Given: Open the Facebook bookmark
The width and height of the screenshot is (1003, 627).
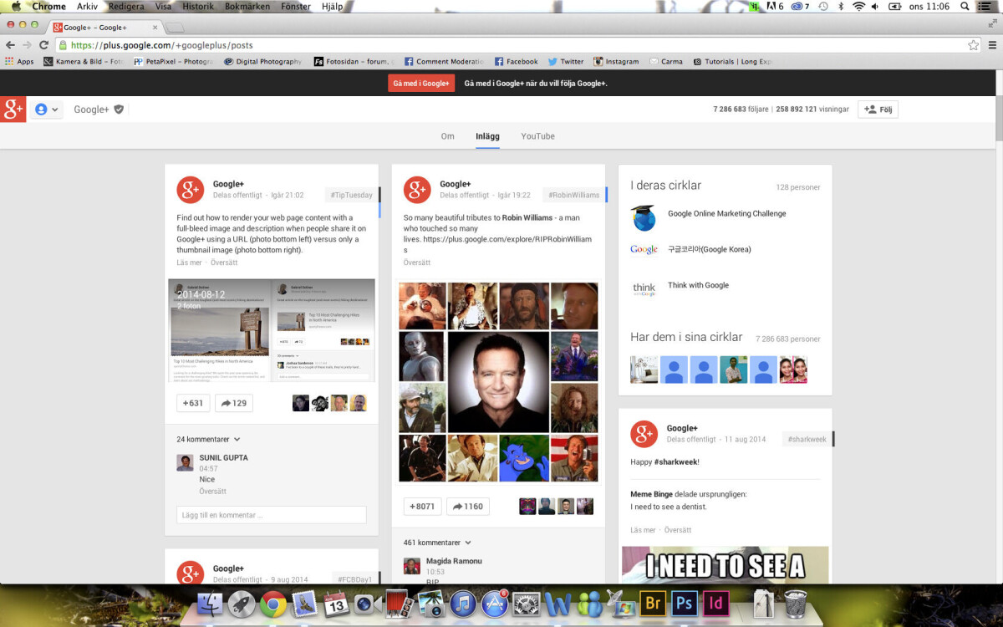Looking at the screenshot, I should pyautogui.click(x=516, y=61).
